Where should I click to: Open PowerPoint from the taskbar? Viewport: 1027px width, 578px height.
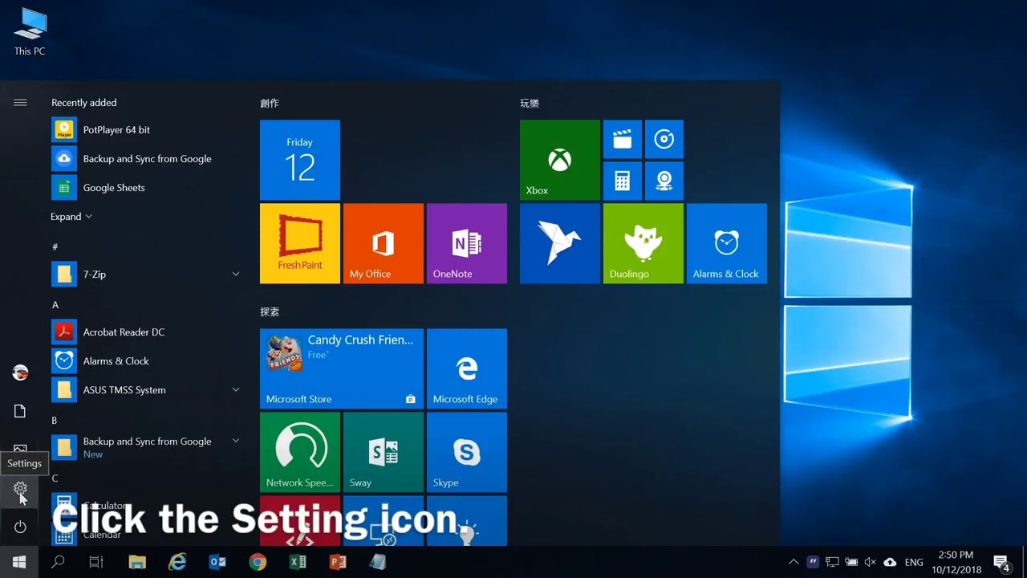pos(338,562)
